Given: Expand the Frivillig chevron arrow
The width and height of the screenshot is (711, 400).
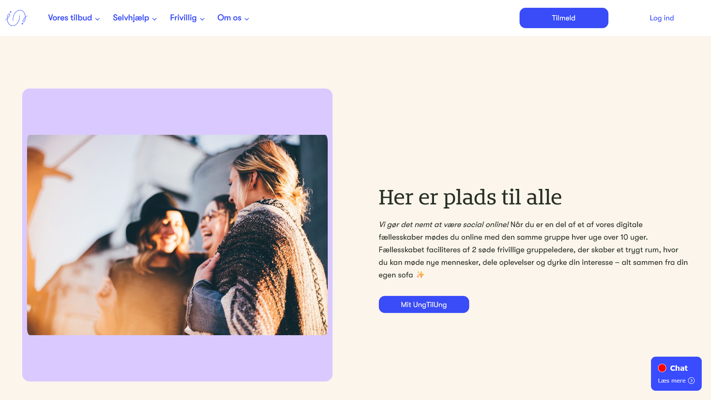Looking at the screenshot, I should pos(202,19).
